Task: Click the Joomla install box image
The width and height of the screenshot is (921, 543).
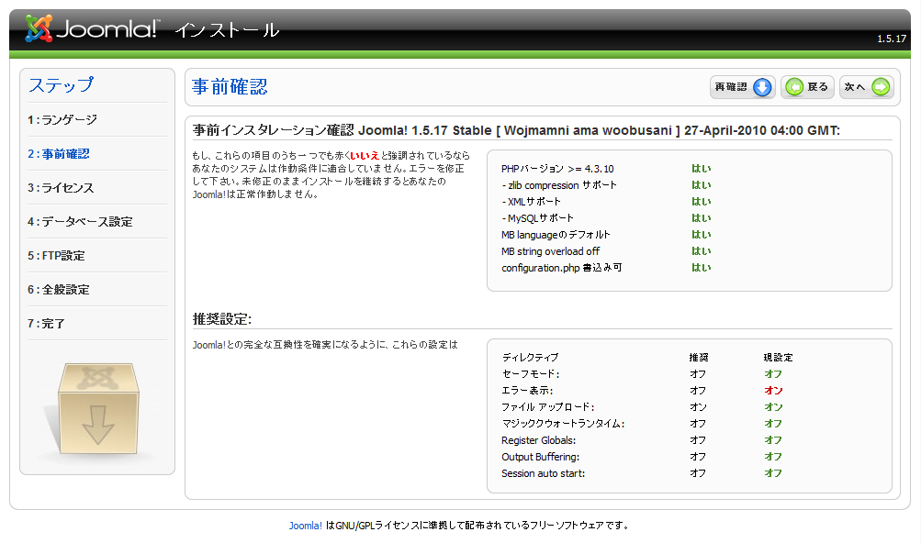Action: coord(97,408)
